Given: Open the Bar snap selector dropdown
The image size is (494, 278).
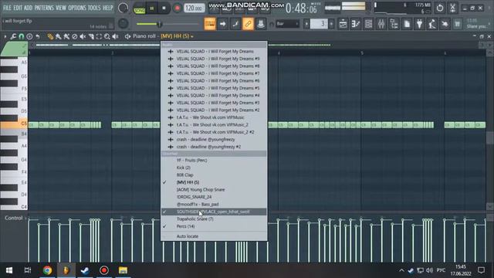Looking at the screenshot, I should point(287,24).
